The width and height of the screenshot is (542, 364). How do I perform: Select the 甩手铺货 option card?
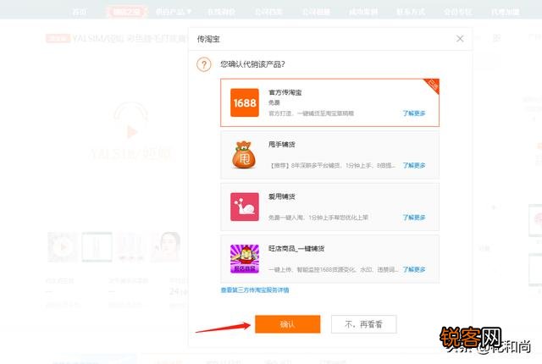(x=329, y=154)
